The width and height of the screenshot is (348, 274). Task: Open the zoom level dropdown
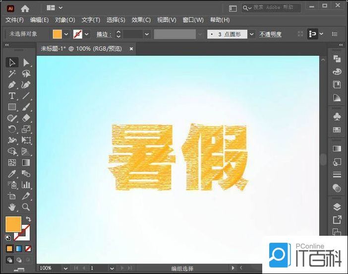point(65,268)
